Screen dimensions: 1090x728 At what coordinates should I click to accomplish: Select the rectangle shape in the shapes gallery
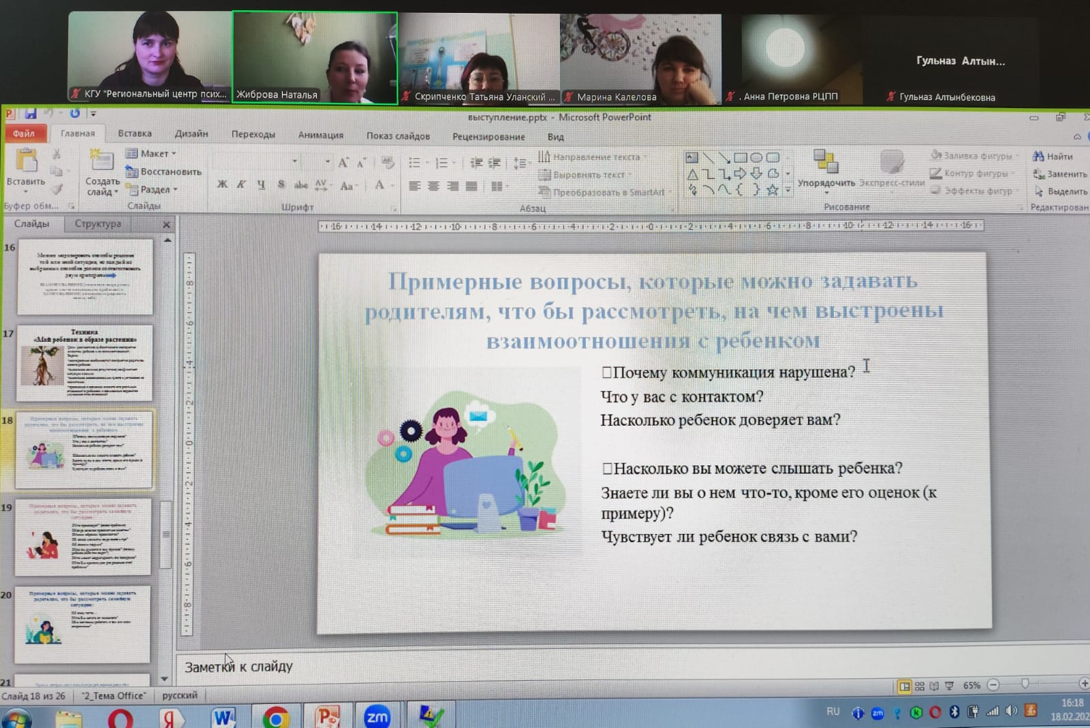741,157
